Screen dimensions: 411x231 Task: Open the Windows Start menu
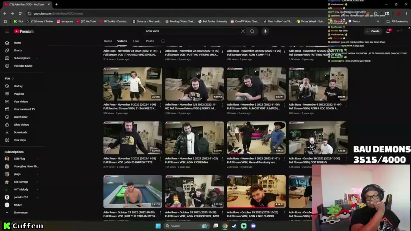click(x=158, y=226)
